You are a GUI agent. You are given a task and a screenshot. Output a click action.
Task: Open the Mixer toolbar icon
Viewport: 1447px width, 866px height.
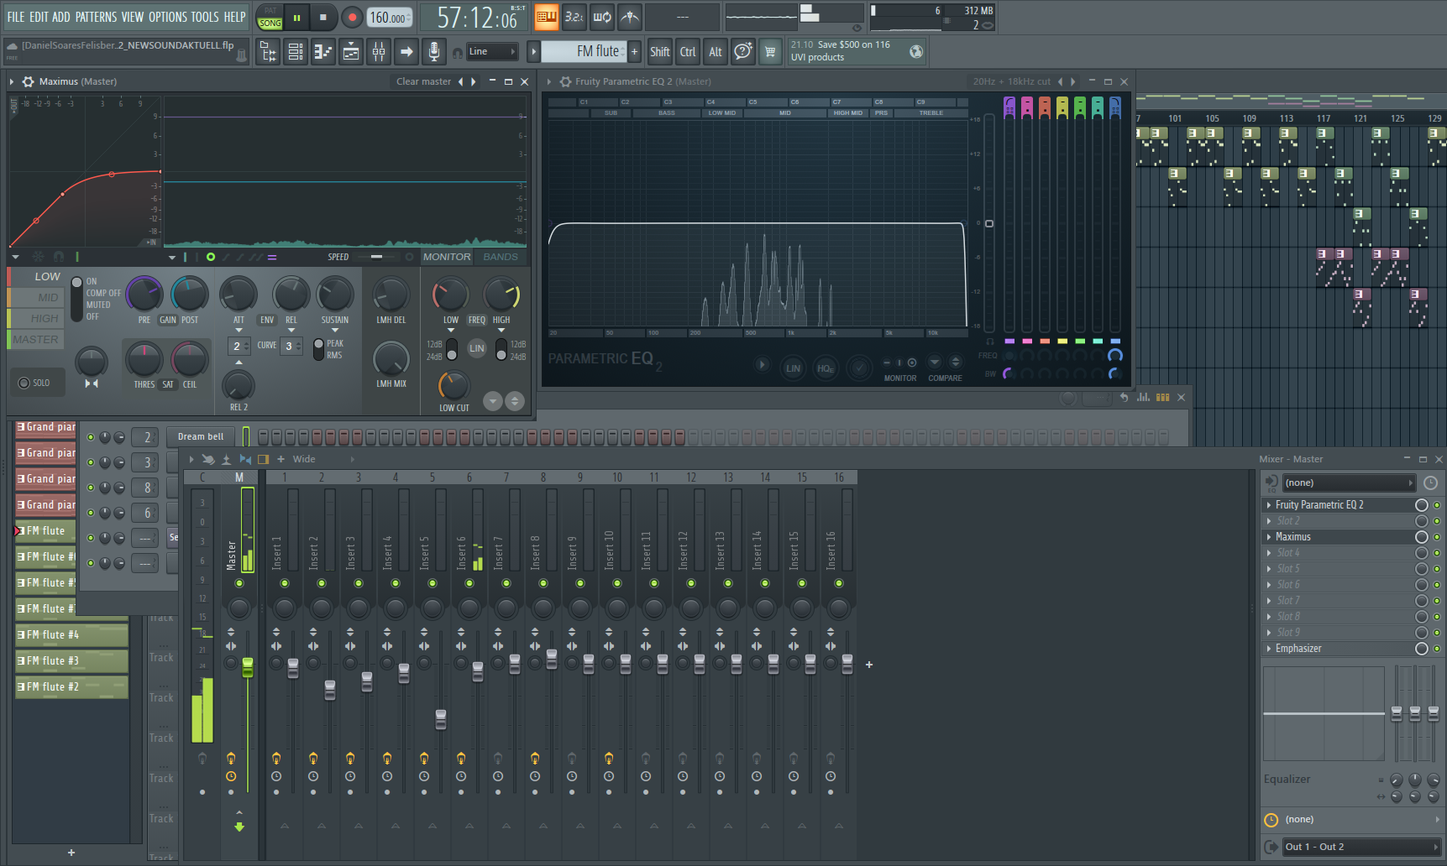379,52
